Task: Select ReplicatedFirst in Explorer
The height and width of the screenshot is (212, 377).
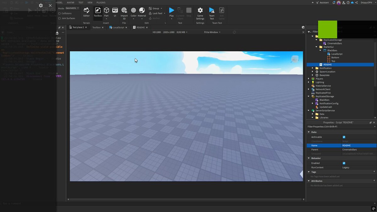Action: (x=323, y=93)
